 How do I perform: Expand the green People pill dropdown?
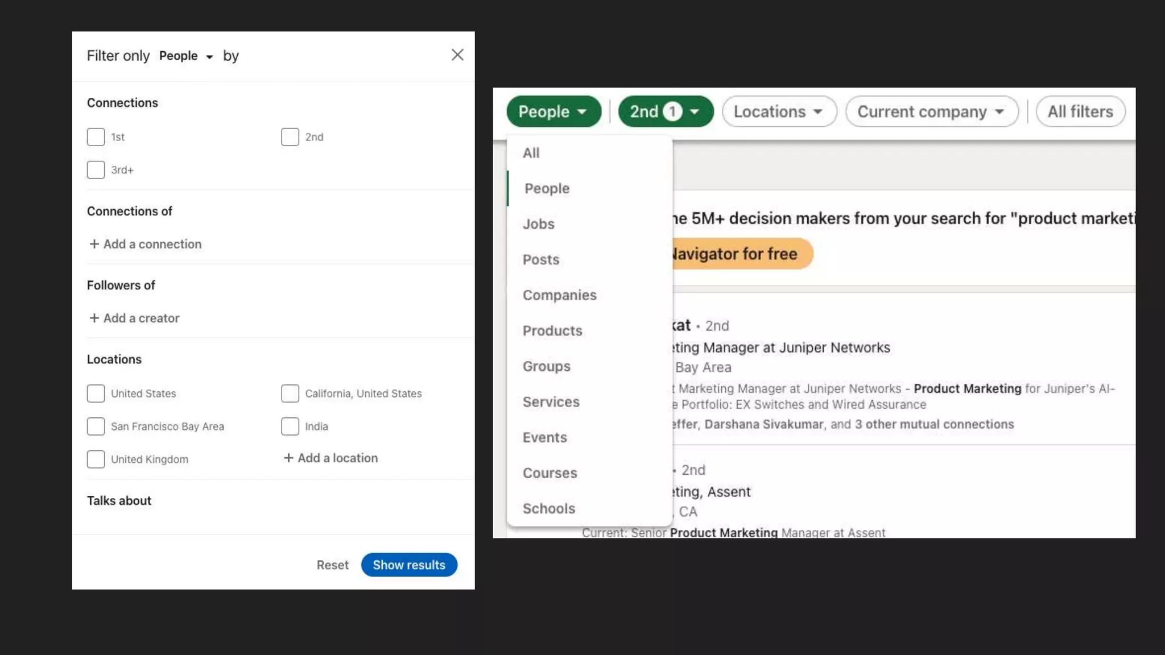(x=553, y=111)
